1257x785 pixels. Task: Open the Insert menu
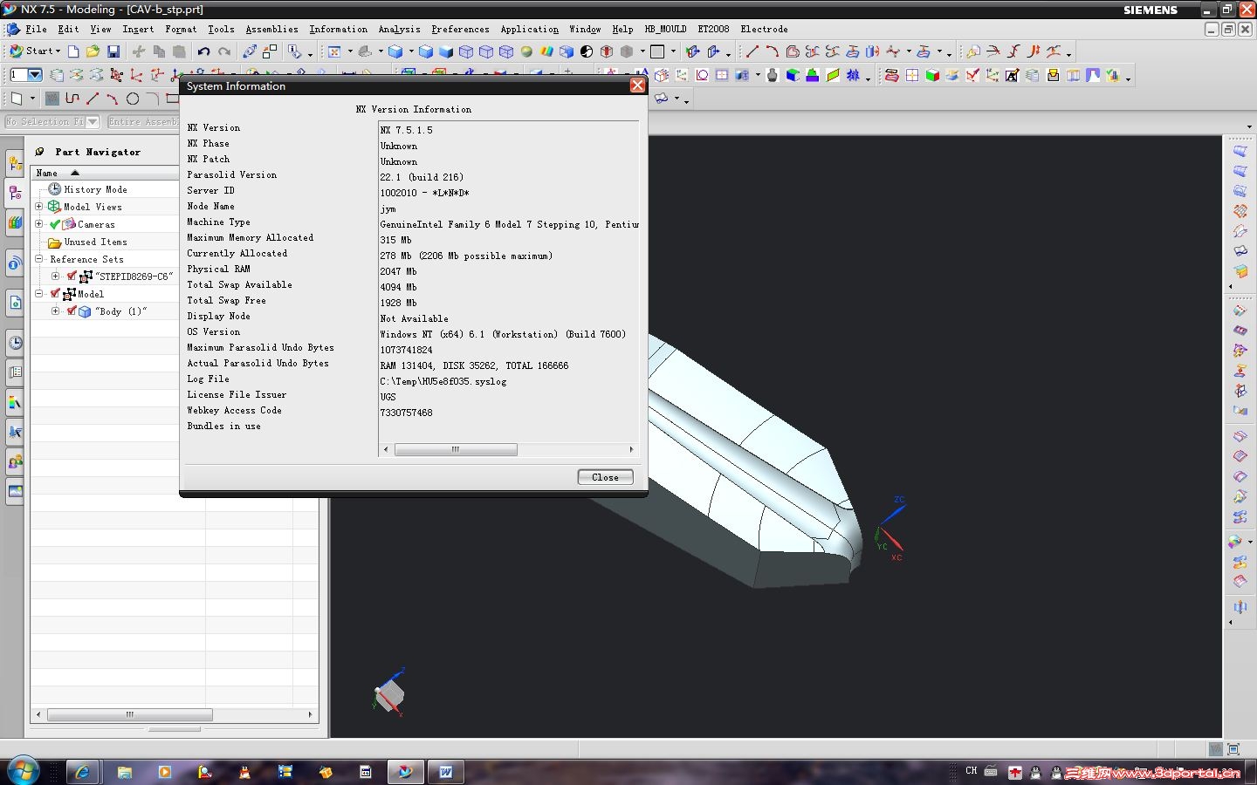(138, 29)
